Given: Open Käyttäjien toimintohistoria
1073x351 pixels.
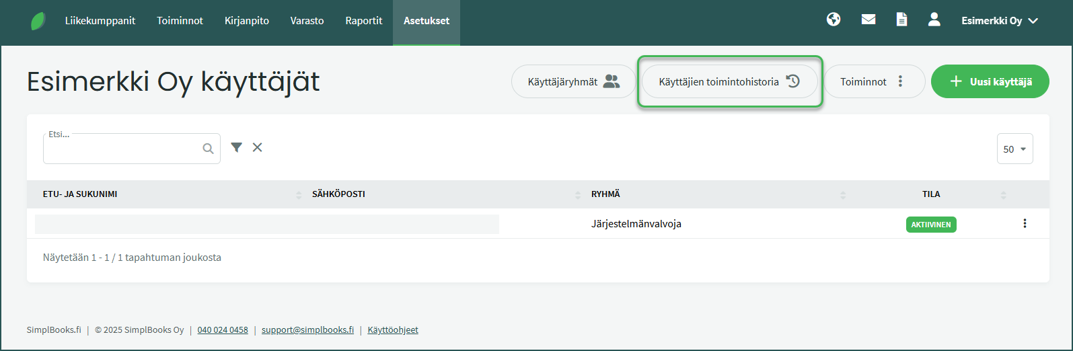Looking at the screenshot, I should 729,81.
